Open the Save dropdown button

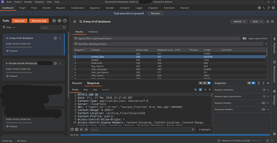257,21
